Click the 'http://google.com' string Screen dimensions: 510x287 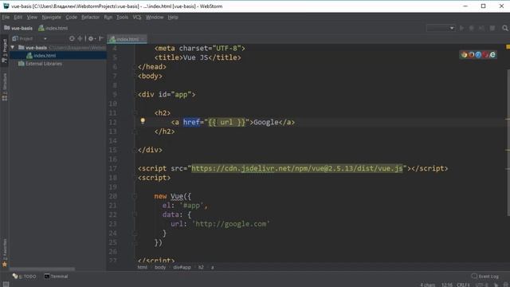click(230, 224)
